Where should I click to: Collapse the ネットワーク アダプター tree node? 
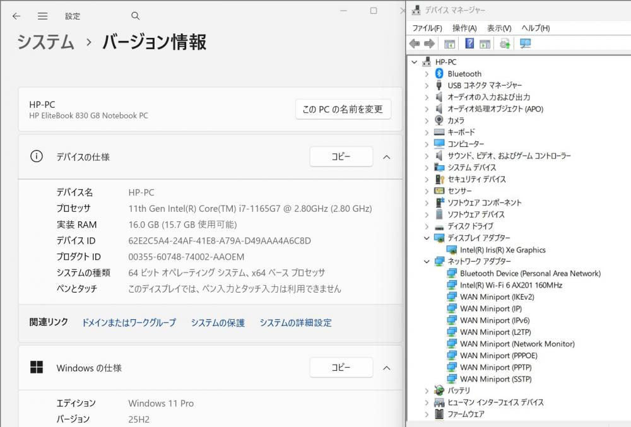tap(427, 261)
